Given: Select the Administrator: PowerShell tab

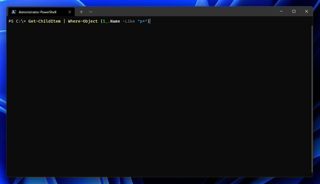Looking at the screenshot, I should click(41, 12).
